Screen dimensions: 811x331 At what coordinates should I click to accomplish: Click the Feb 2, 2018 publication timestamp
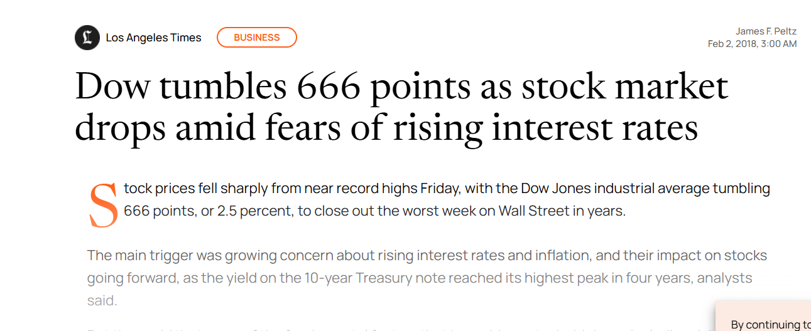pyautogui.click(x=752, y=44)
